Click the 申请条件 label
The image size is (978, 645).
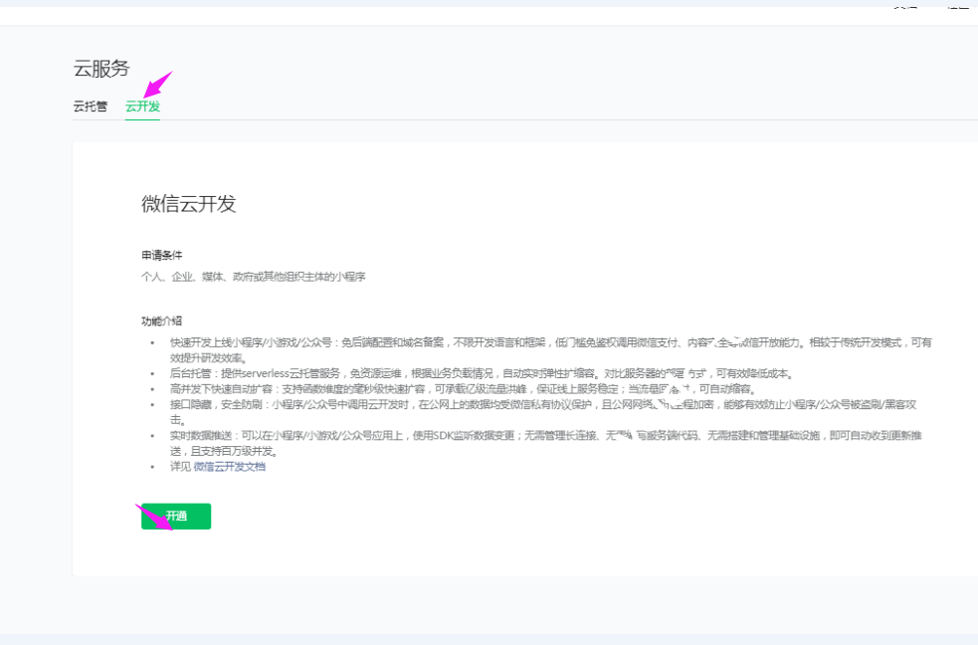[x=161, y=255]
